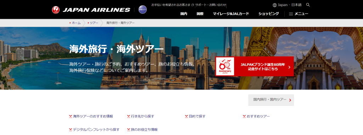Open the hamburger メニュー icon
This screenshot has width=363, height=135.
pos(291,14)
